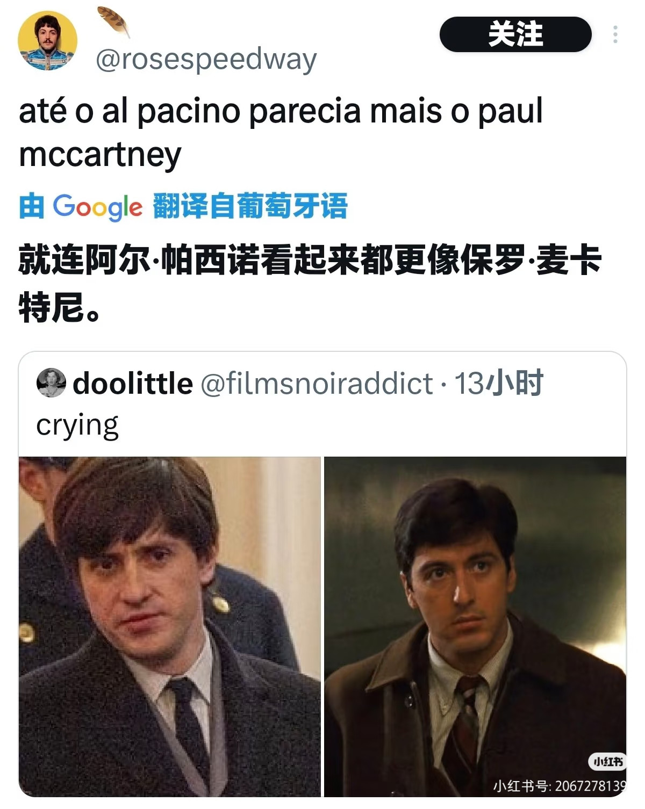Click the 13小时 timestamp
This screenshot has height=809, width=645.
pyautogui.click(x=499, y=384)
